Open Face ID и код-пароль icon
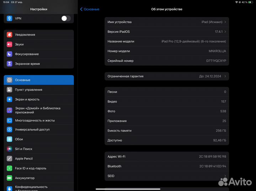 10,168
